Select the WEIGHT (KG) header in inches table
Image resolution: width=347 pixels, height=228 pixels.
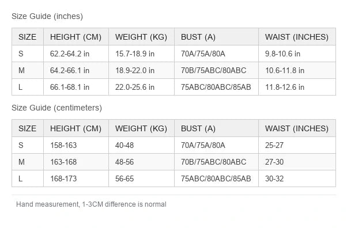click(141, 37)
